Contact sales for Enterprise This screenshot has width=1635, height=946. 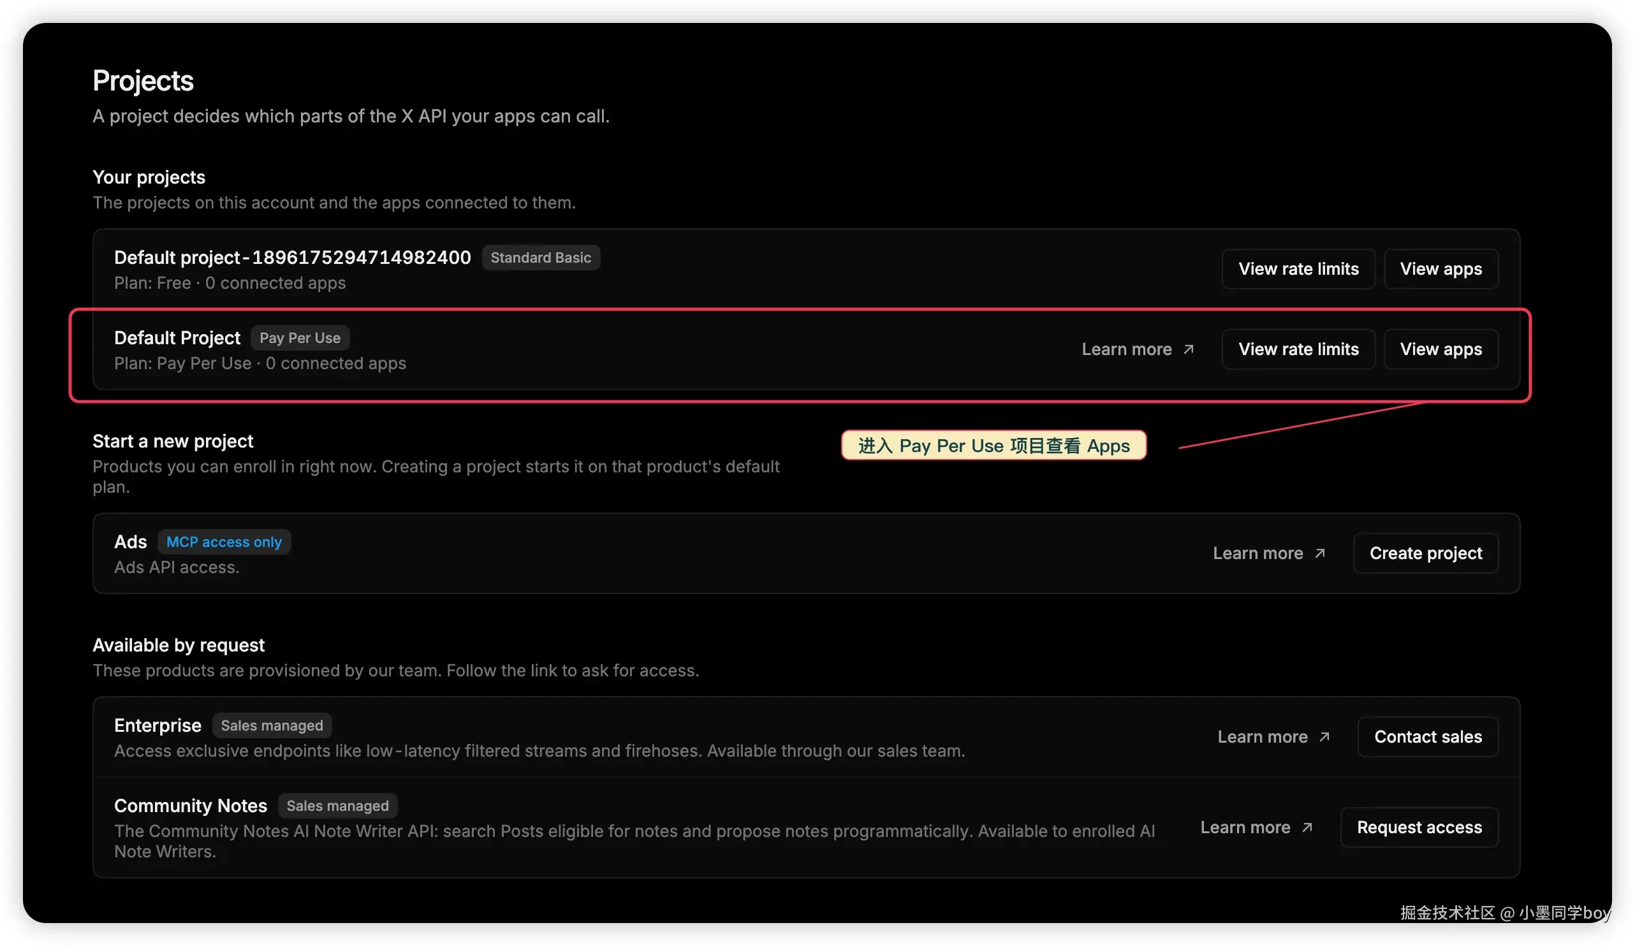[1428, 736]
